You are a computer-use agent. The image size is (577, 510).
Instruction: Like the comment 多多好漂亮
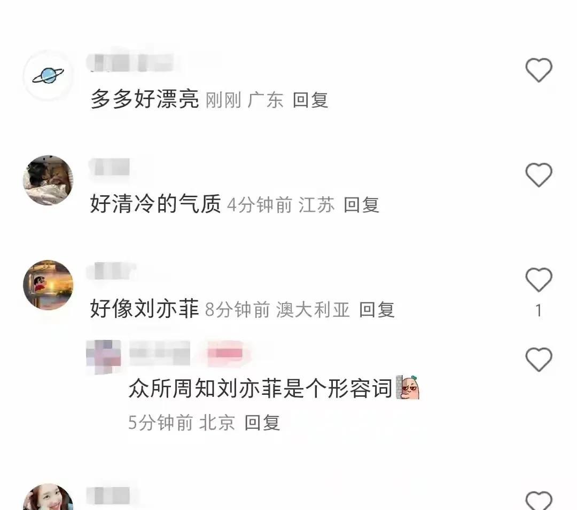point(539,70)
